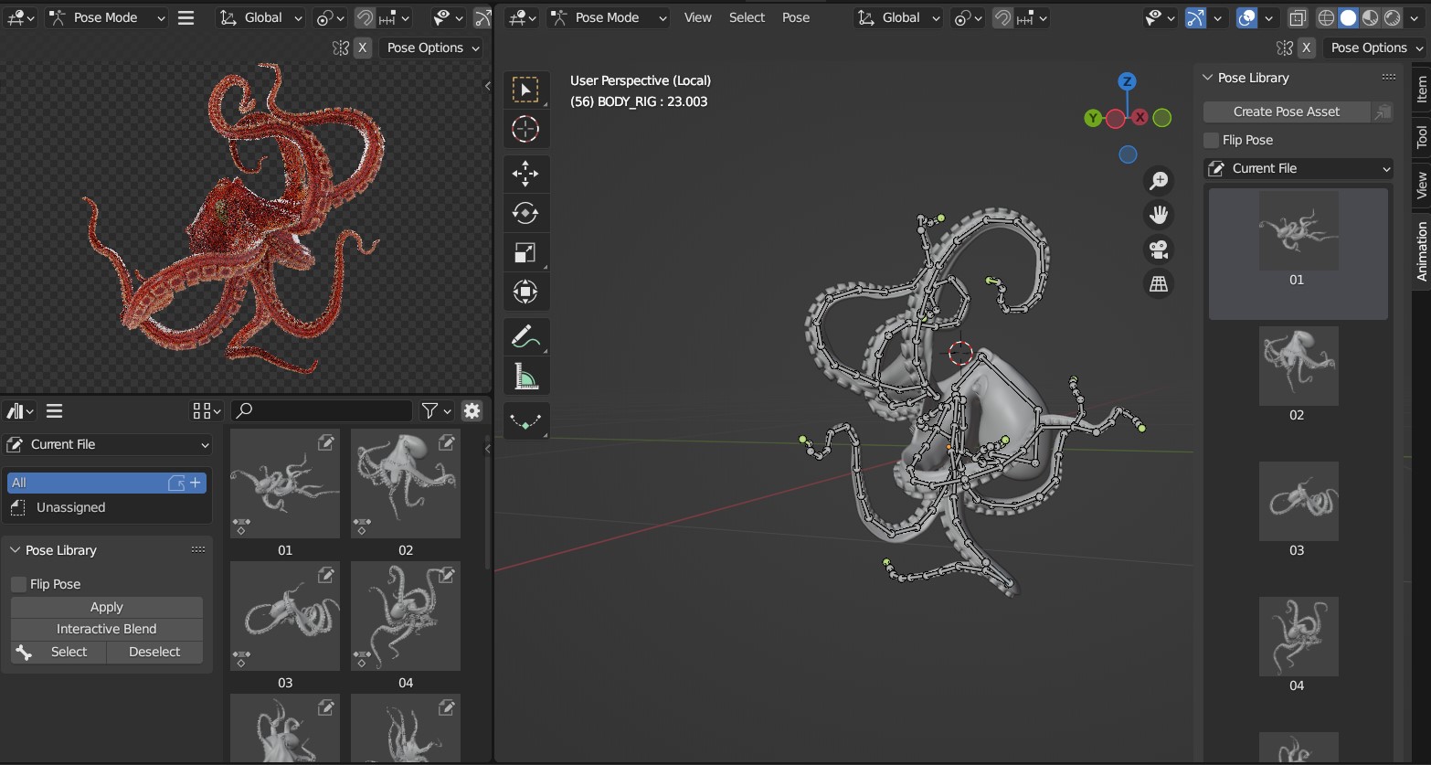
Task: Click Select pose bones button
Action: click(x=59, y=652)
